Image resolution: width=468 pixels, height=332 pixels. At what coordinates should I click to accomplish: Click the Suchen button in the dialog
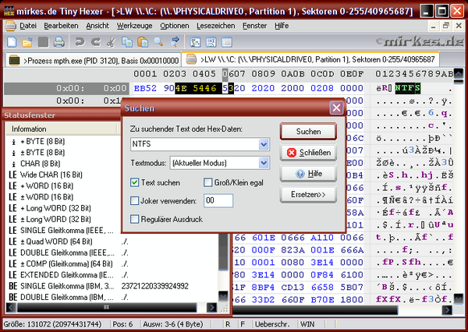tap(308, 132)
